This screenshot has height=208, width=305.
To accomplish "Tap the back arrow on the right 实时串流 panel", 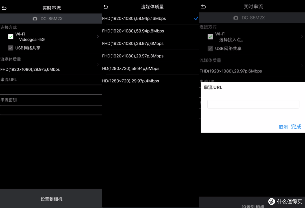I will pyautogui.click(x=204, y=6).
